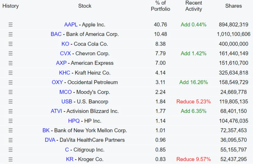Click the DVA ticker link
Screen dimensions: 253x164
(x=50, y=140)
